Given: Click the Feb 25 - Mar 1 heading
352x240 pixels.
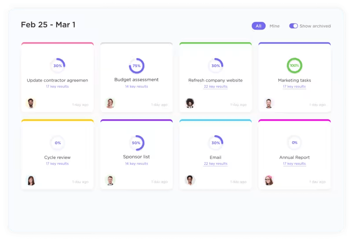Looking at the screenshot, I should click(48, 25).
